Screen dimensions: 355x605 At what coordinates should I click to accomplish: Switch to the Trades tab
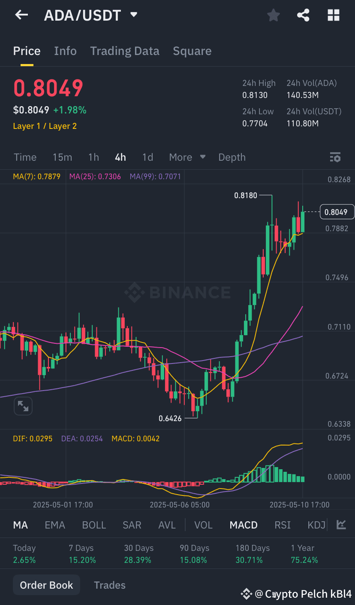109,585
